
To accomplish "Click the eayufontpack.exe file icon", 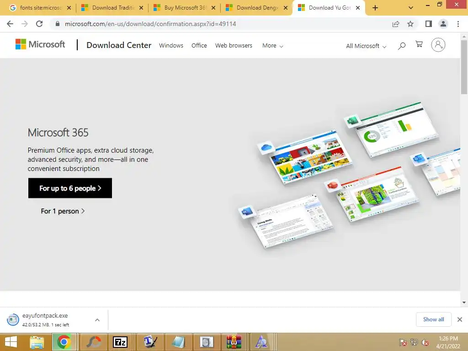I will [x=13, y=319].
